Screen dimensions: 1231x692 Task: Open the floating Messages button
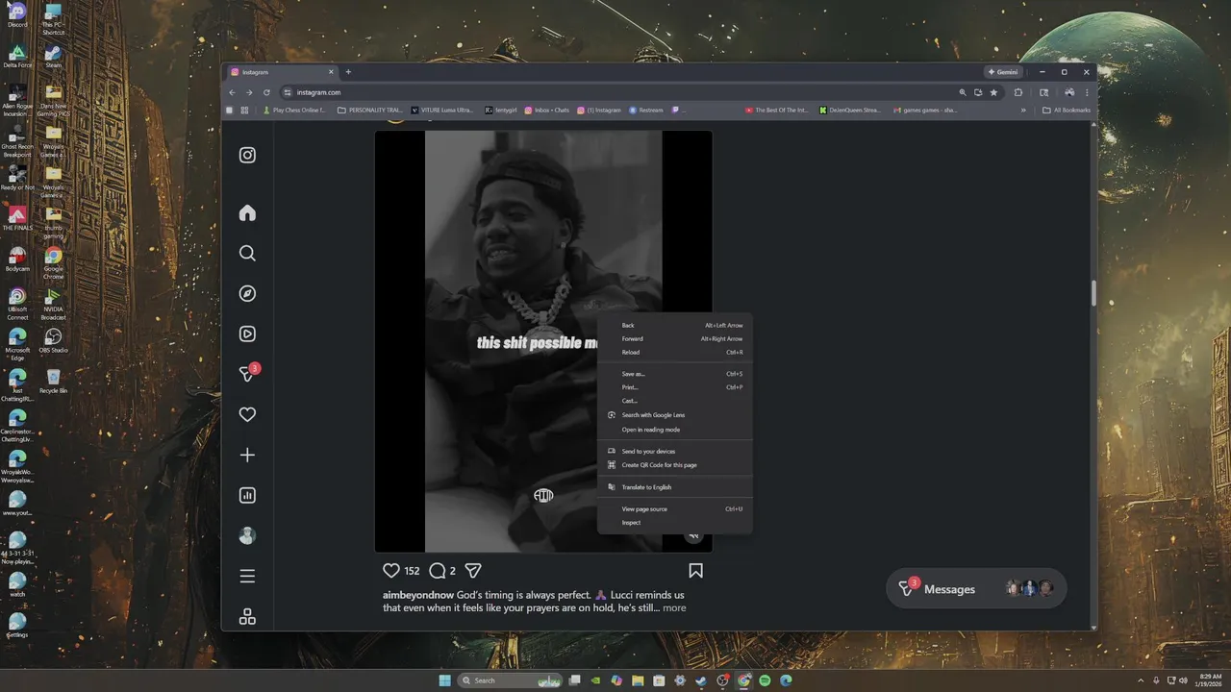point(976,588)
